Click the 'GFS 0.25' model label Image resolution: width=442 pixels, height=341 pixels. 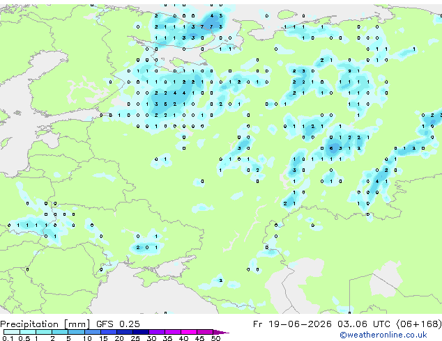pos(118,324)
